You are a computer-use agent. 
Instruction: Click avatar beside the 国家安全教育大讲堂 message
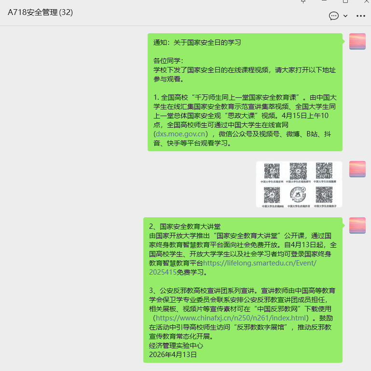pyautogui.click(x=357, y=225)
